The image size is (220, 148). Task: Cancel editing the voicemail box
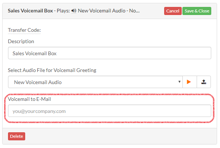click(173, 11)
